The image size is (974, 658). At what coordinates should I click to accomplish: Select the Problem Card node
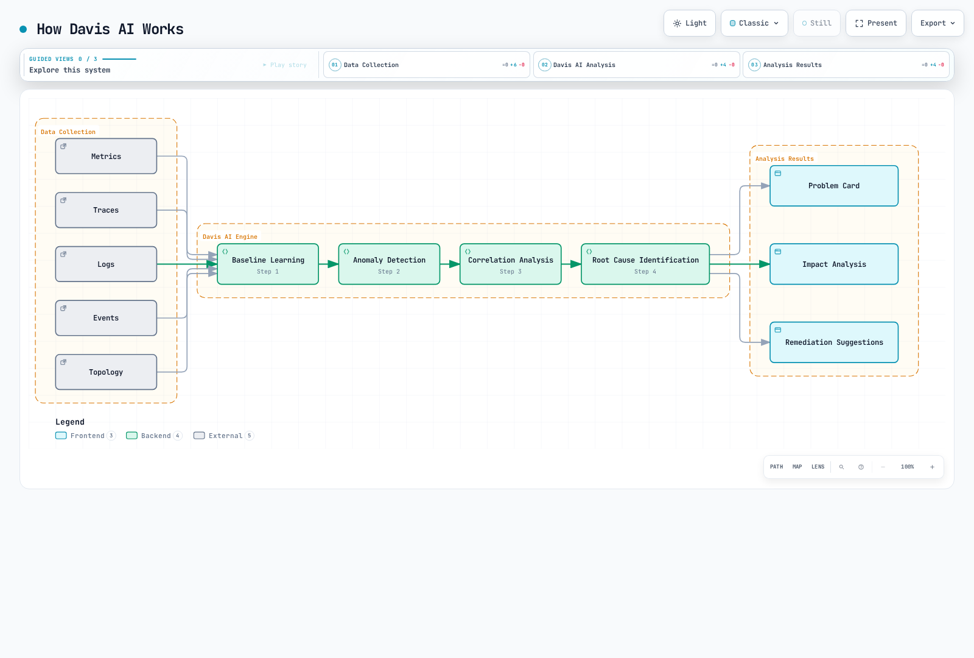click(834, 186)
